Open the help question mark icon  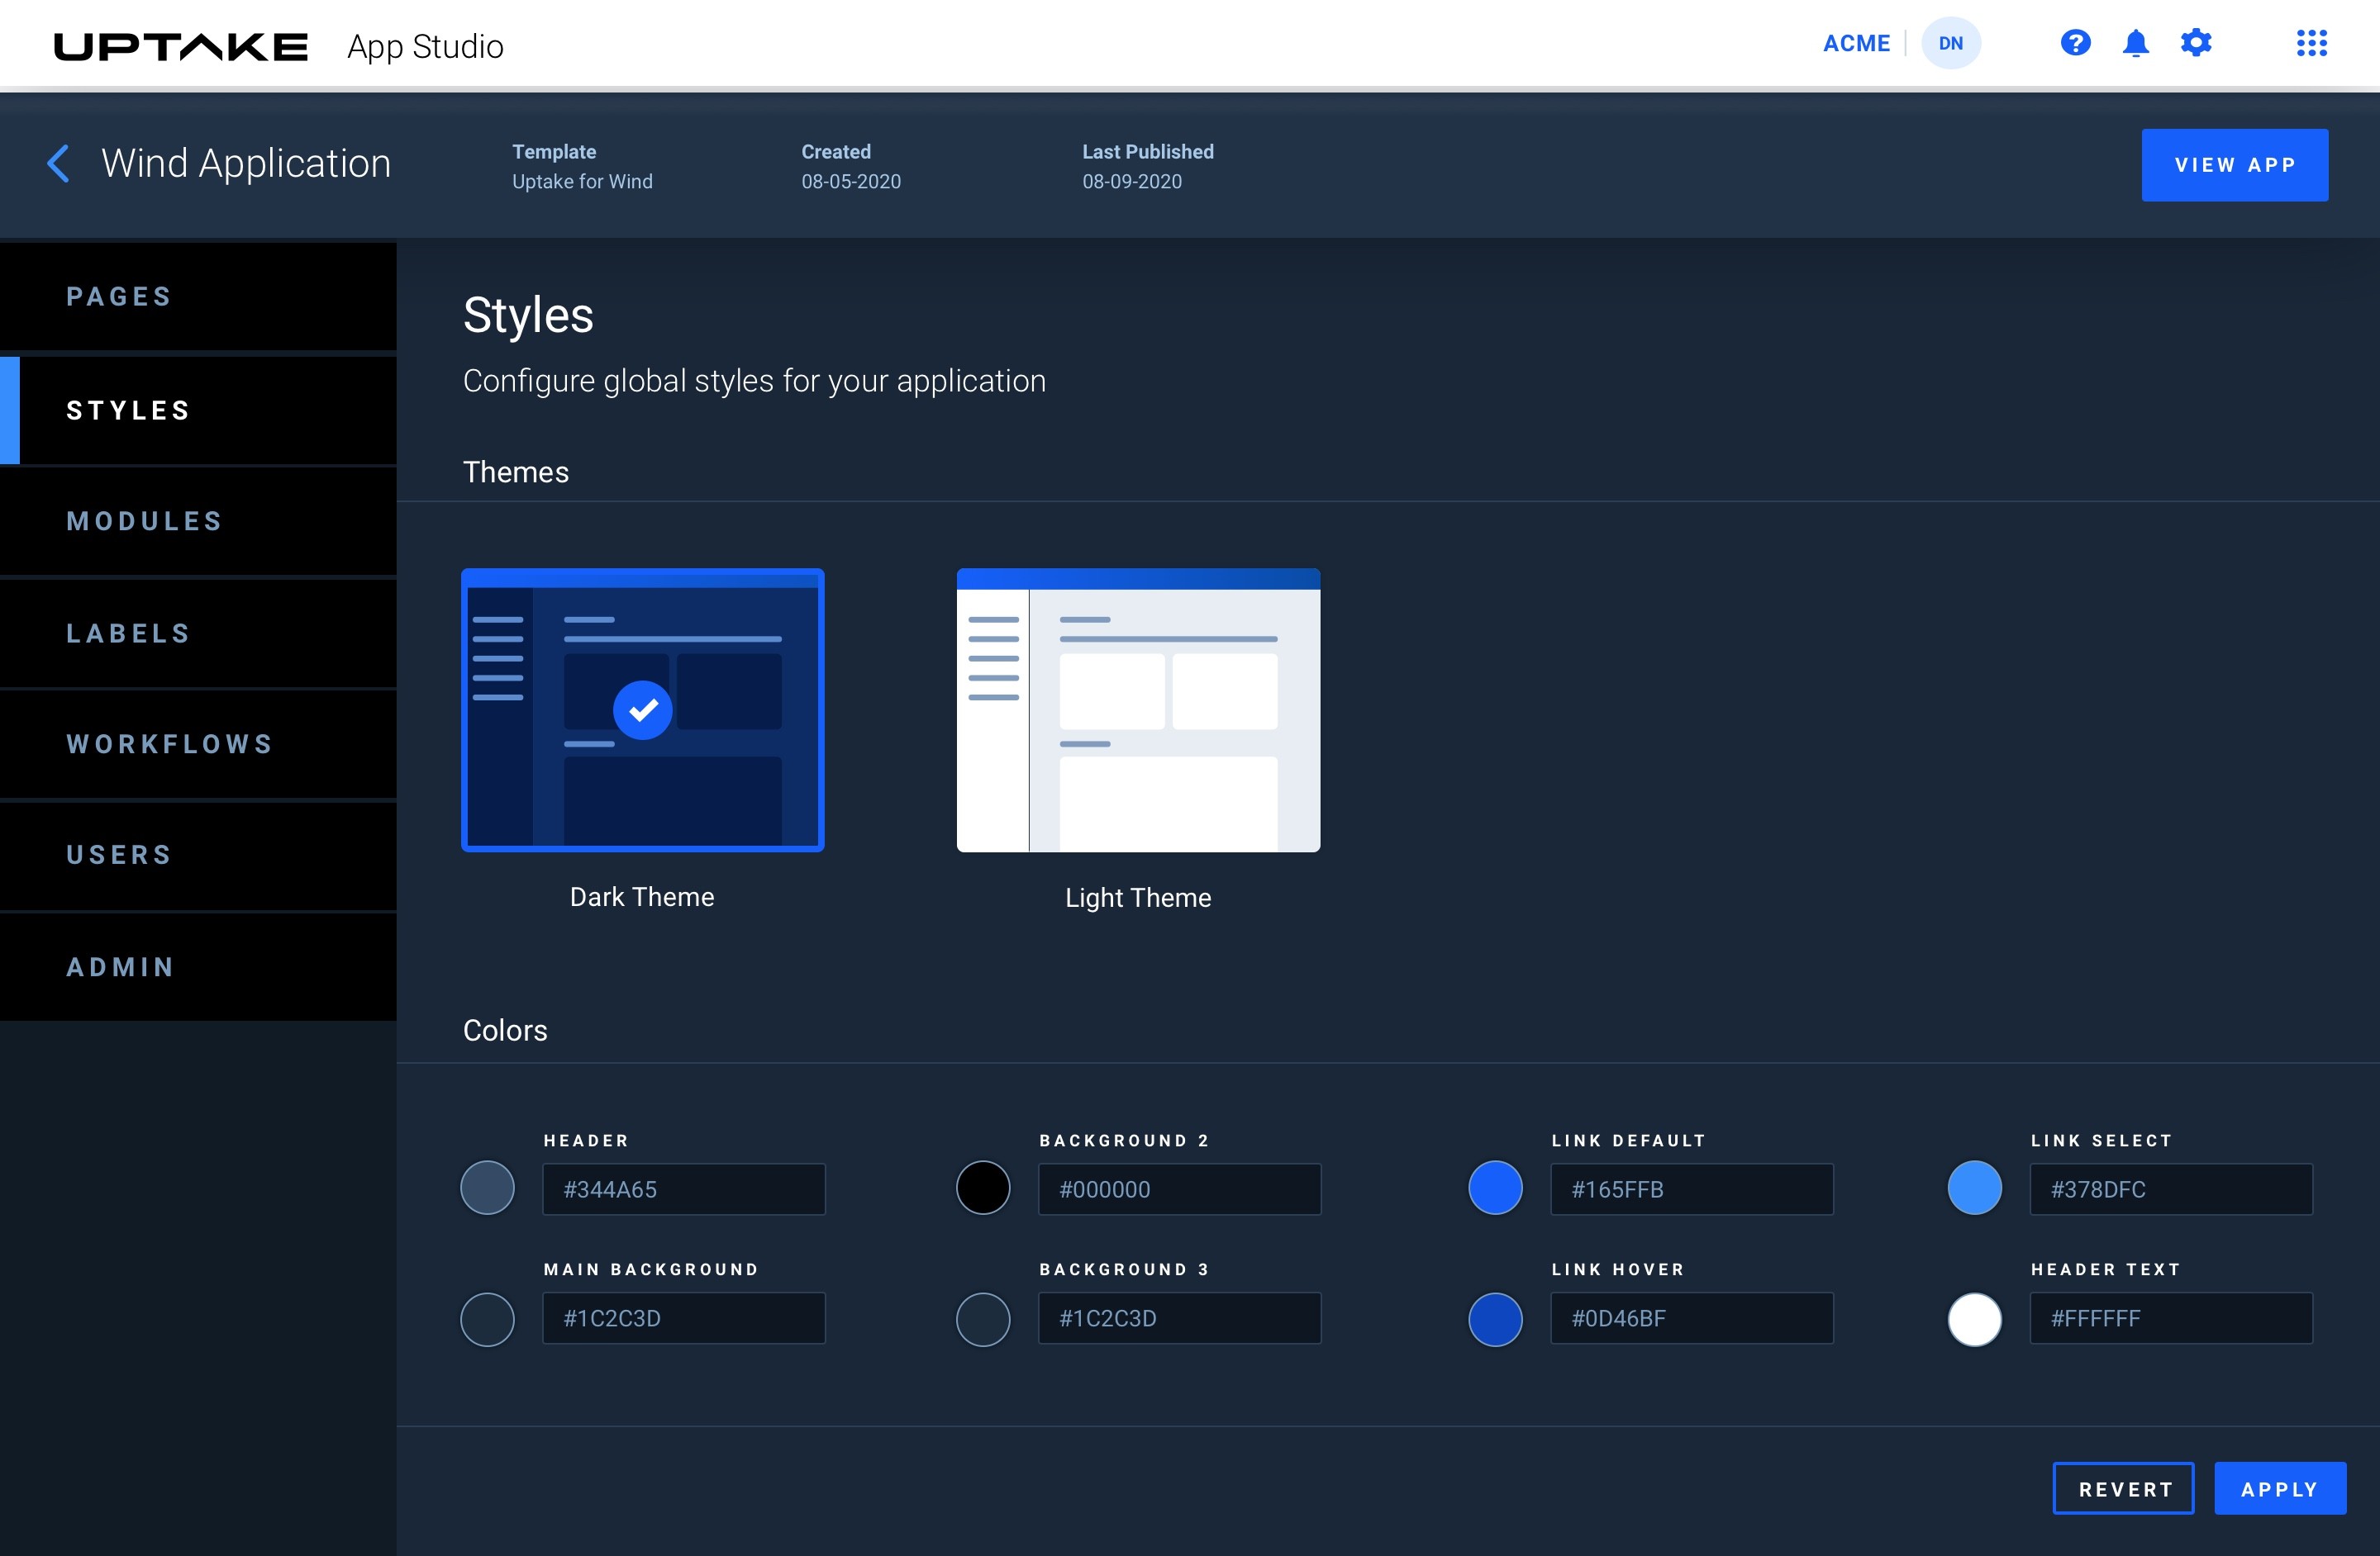(2075, 43)
